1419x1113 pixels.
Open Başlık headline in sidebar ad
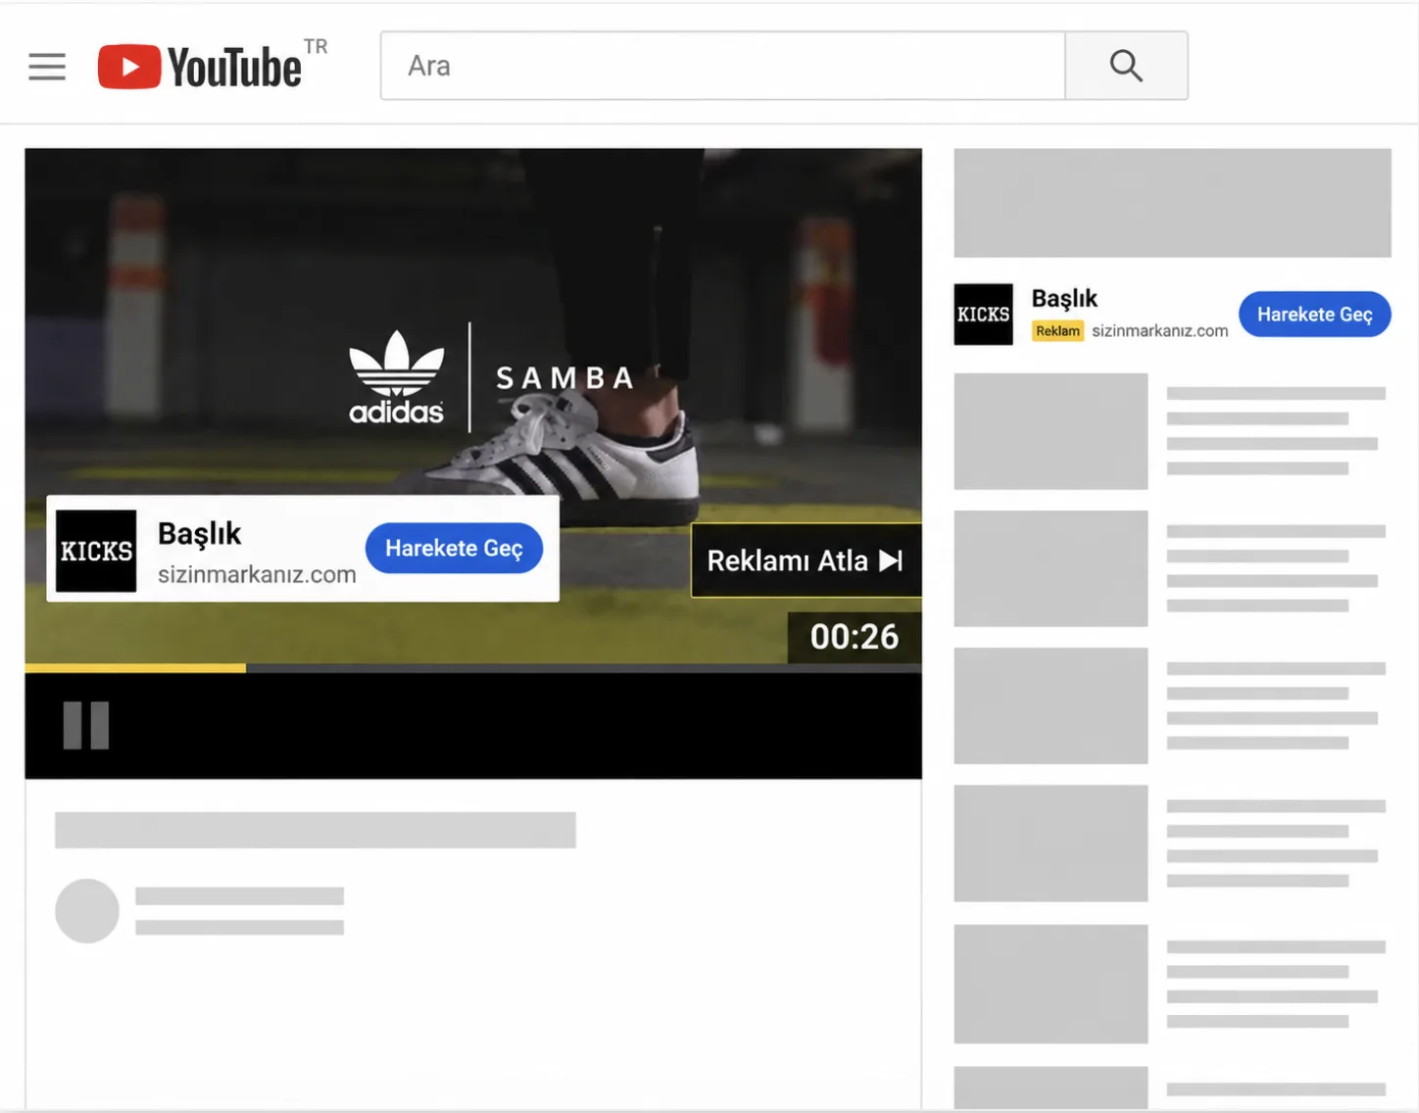(x=1064, y=298)
